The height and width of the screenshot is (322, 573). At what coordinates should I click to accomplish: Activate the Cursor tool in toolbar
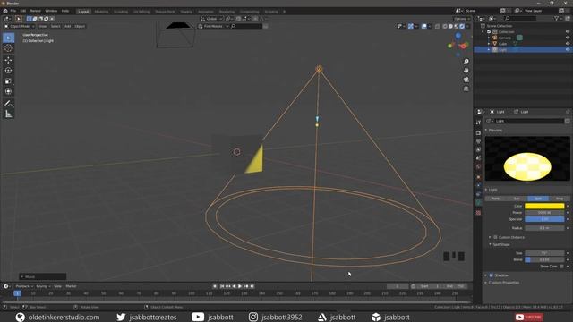[8, 48]
